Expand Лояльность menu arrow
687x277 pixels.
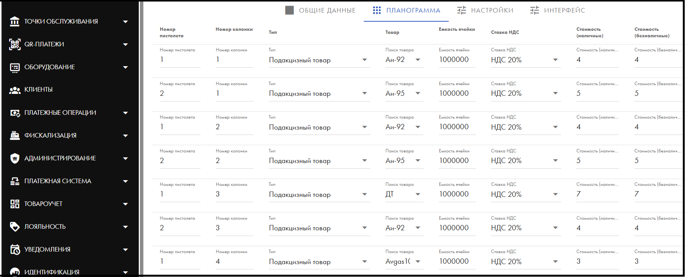(x=125, y=227)
